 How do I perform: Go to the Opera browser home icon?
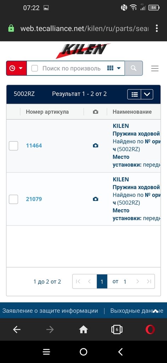tap(83, 329)
